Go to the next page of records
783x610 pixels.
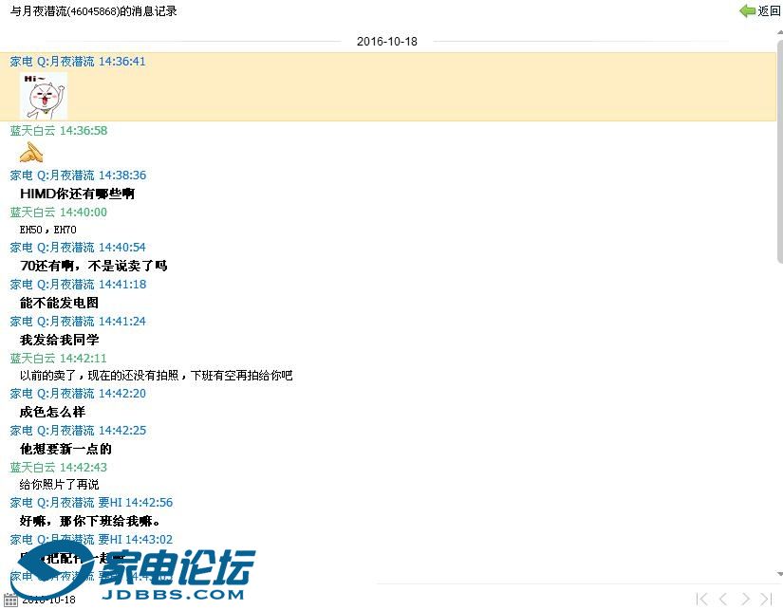pyautogui.click(x=745, y=599)
